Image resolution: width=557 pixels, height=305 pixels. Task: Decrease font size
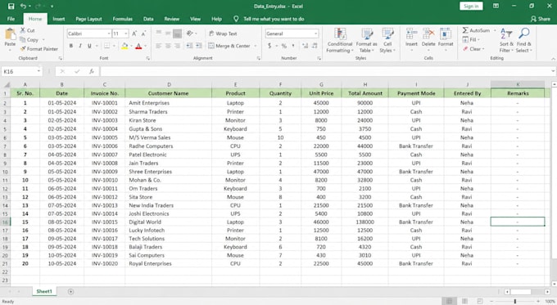[143, 34]
